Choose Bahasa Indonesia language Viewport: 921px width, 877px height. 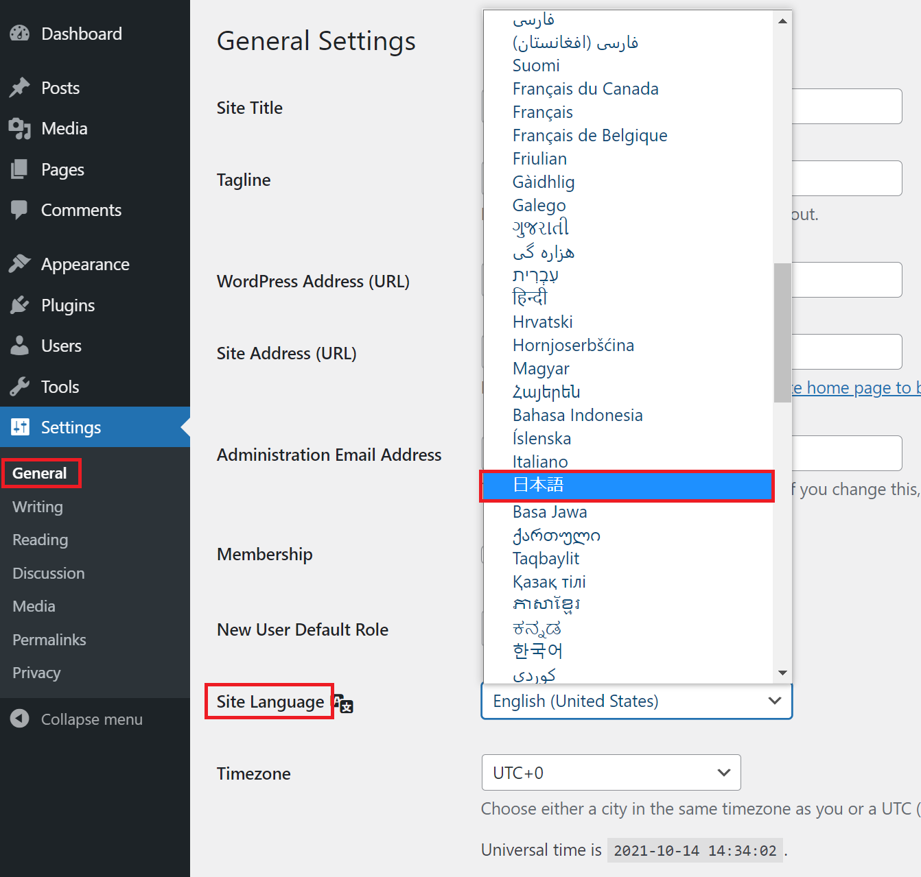[628, 416]
